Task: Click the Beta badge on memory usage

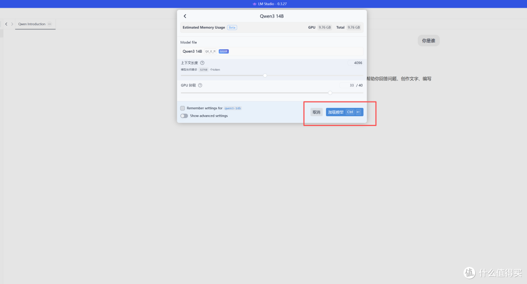Action: (x=232, y=27)
